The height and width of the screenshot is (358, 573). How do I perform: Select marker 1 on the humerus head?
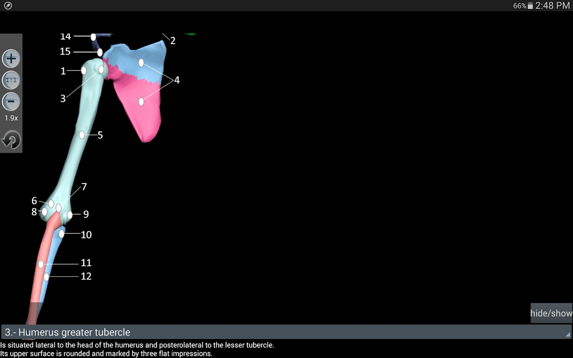point(84,70)
